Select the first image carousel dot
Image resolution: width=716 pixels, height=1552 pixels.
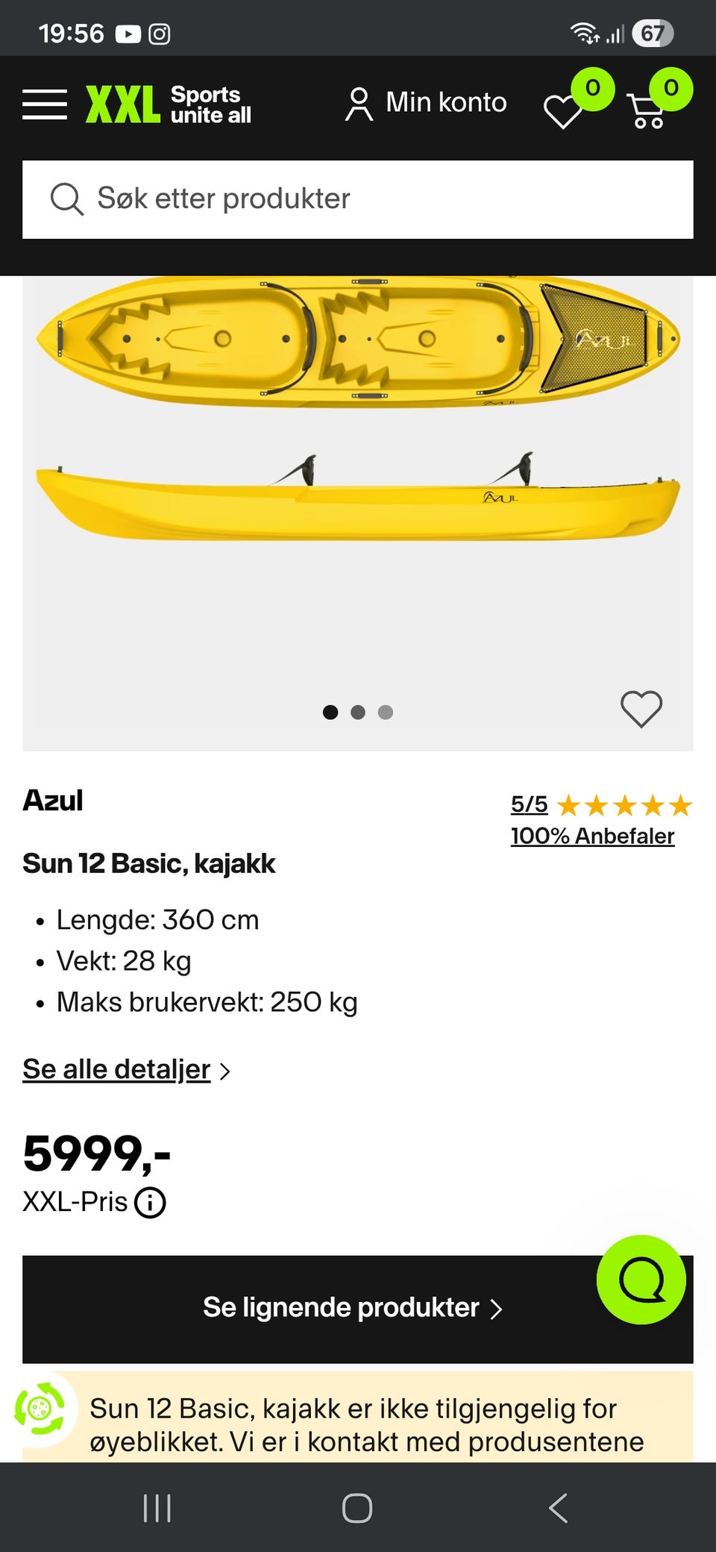point(330,712)
